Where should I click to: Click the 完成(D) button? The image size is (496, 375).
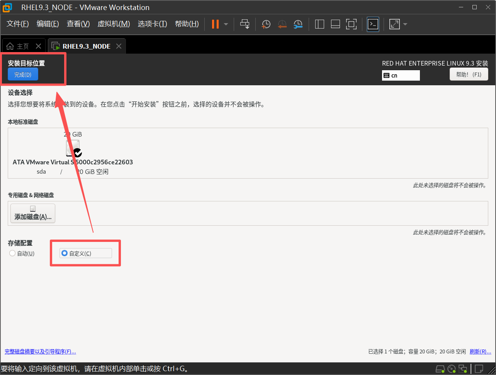tap(23, 74)
